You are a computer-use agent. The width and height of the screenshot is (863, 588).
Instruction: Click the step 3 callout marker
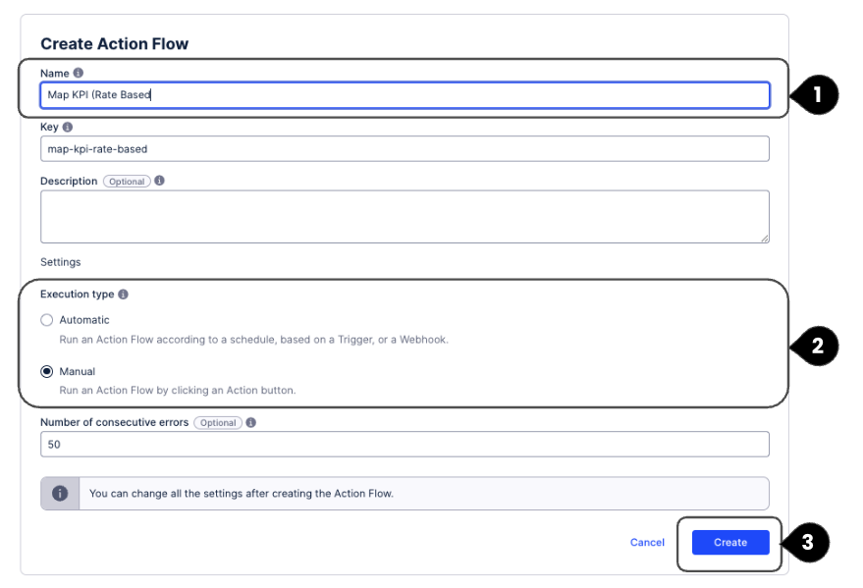pyautogui.click(x=807, y=543)
